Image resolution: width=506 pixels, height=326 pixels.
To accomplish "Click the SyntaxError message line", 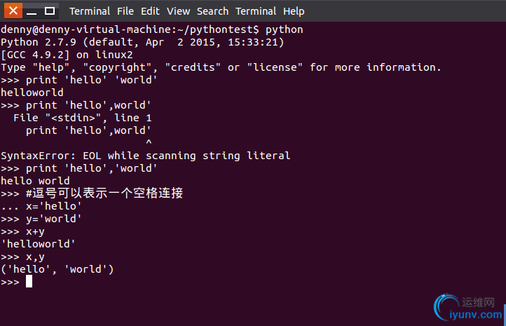I will (146, 156).
